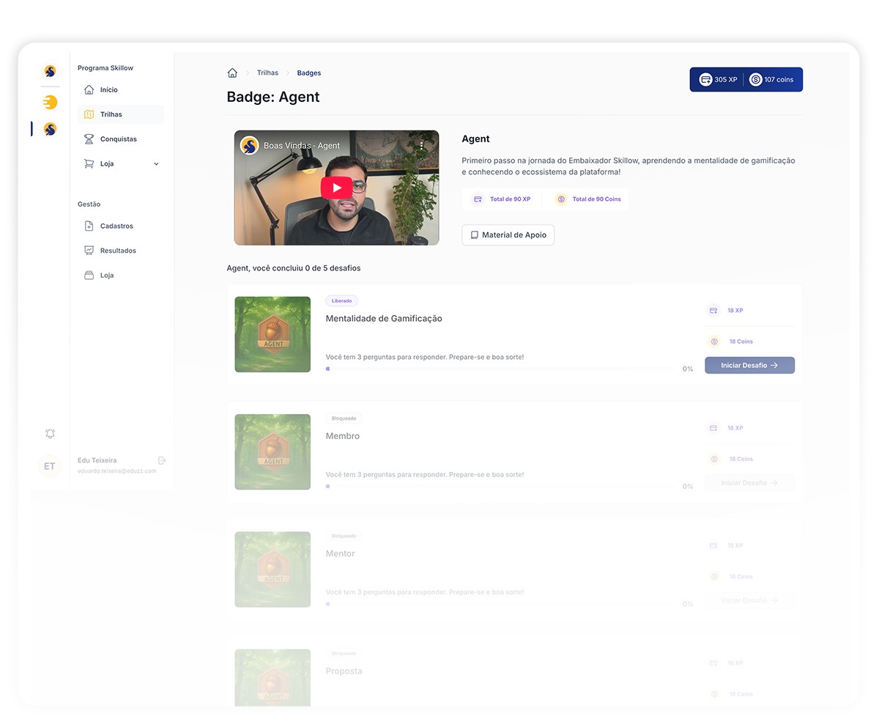
Task: Click Mentalidade de Gamificação progress bar
Action: (x=500, y=369)
